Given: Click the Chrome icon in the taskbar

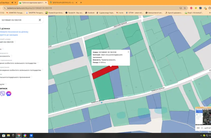Looking at the screenshot, I should [19, 135].
